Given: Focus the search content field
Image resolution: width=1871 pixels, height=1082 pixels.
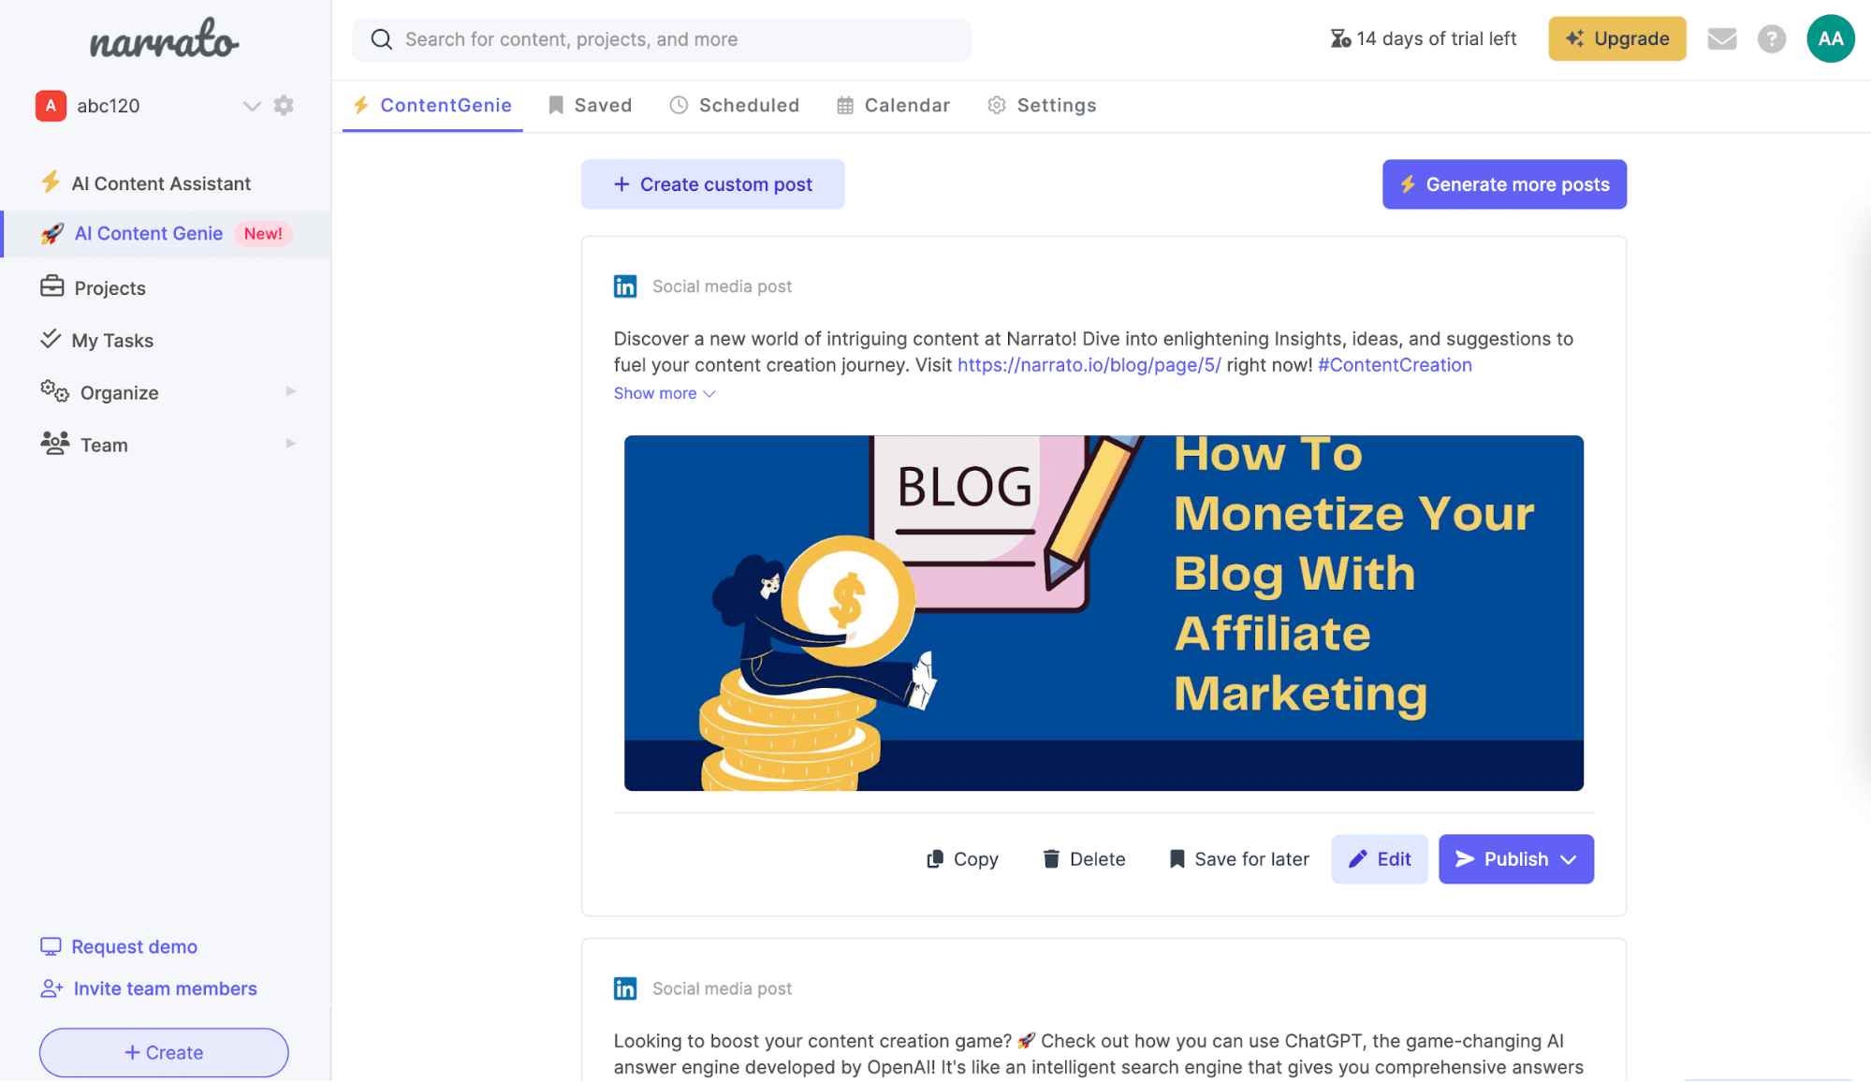Looking at the screenshot, I should (x=661, y=39).
